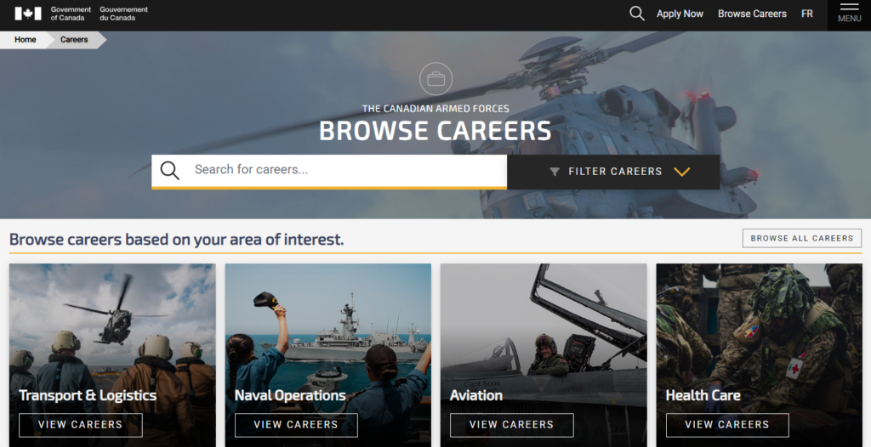Switch language to FR
The image size is (871, 447).
[x=806, y=14]
